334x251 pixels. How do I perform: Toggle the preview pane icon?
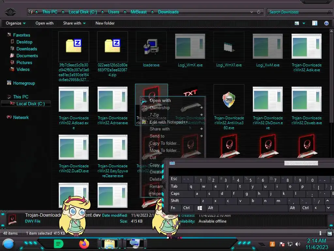pos(315,23)
